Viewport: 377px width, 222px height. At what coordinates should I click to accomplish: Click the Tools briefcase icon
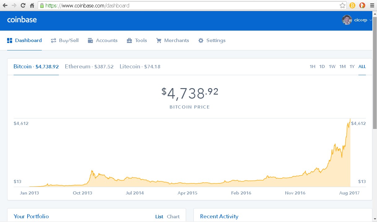(x=129, y=41)
